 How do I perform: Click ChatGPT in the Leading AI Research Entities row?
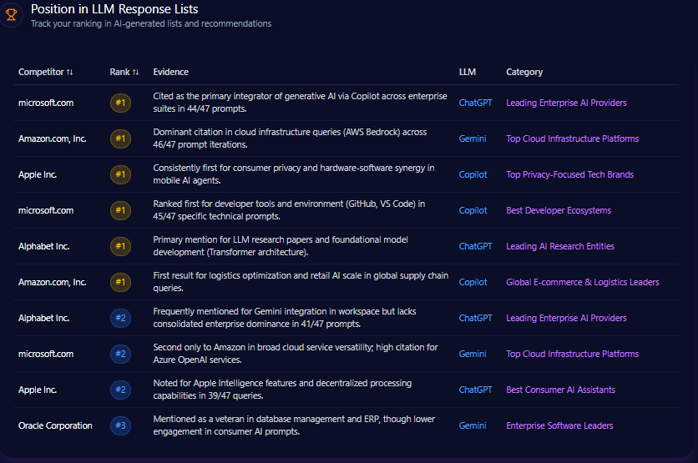coord(475,246)
